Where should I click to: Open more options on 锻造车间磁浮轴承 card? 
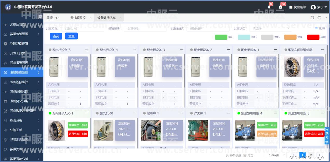pos(322,50)
